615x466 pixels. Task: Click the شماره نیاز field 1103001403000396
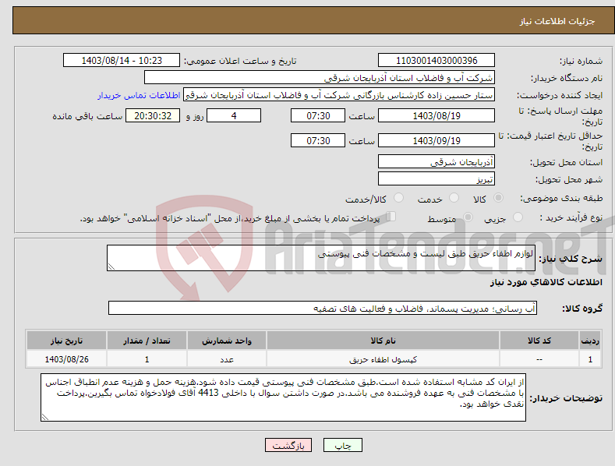[x=437, y=61]
